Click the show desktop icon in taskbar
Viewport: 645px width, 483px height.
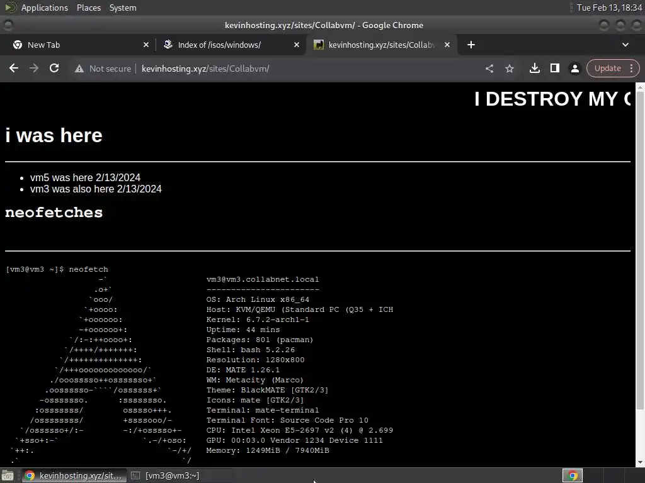point(8,475)
